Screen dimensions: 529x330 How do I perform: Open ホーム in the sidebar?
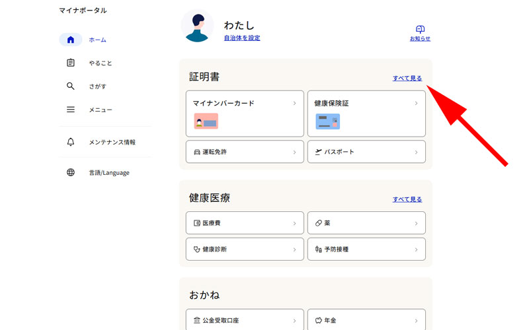click(x=97, y=40)
